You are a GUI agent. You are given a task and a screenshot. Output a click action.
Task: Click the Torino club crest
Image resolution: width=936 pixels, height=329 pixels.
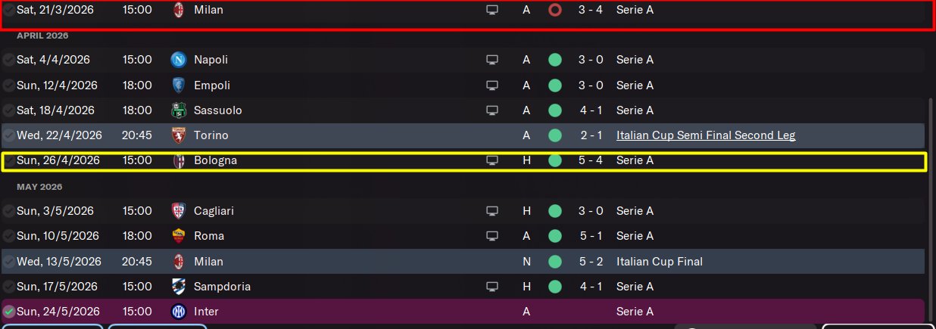click(x=179, y=135)
